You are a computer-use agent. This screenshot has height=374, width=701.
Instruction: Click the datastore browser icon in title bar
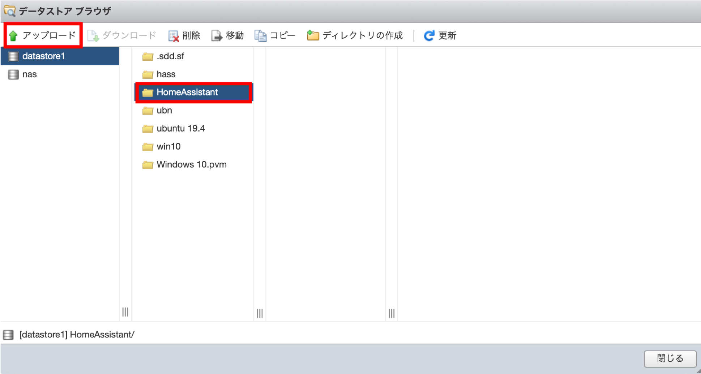click(10, 11)
